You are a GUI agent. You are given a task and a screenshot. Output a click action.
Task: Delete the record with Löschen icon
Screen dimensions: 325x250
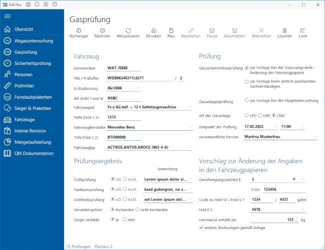(284, 30)
